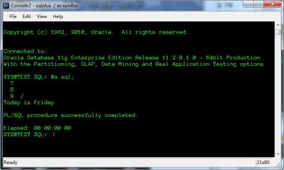This screenshot has width=284, height=170.
Task: Click the 'With the Partitioning, OLAP' line
Action: [x=133, y=64]
